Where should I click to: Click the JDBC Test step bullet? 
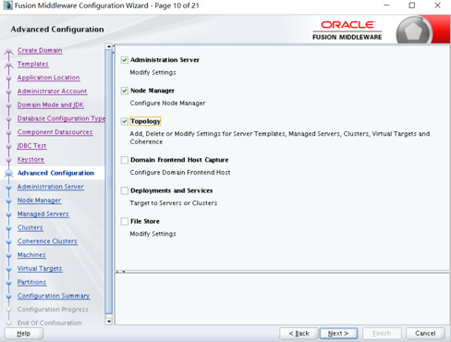(8, 146)
